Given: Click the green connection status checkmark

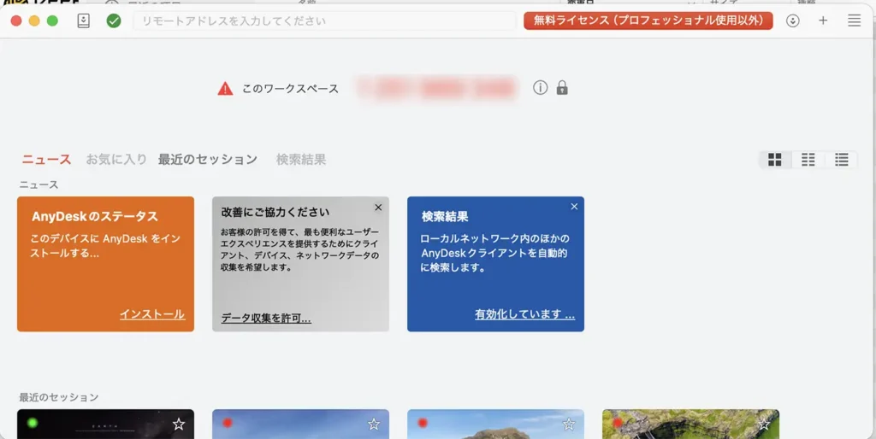Looking at the screenshot, I should pos(114,20).
